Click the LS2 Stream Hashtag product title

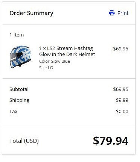pos(67,51)
